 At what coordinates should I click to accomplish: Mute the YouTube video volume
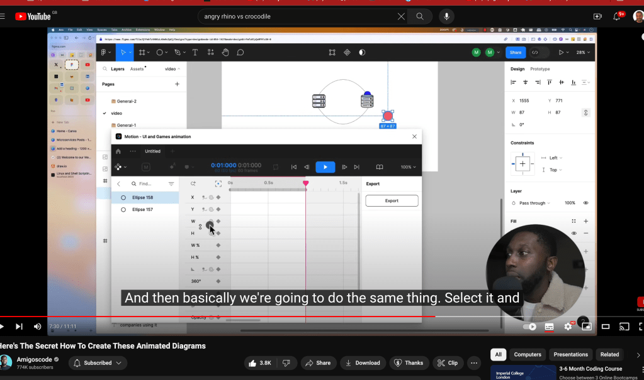(37, 327)
